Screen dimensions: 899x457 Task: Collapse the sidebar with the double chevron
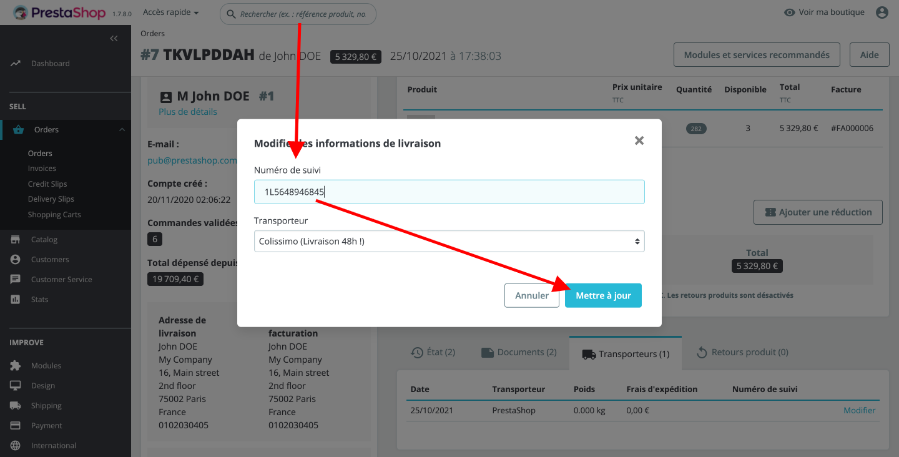pyautogui.click(x=114, y=38)
